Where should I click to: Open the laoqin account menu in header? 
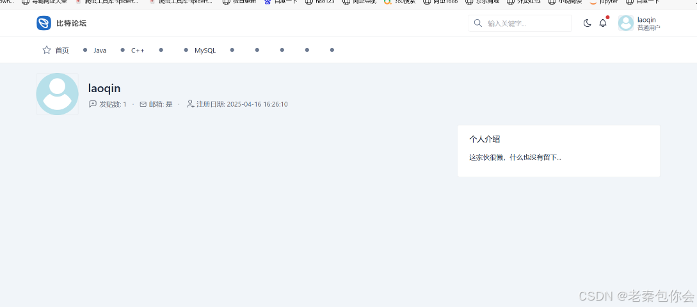(646, 20)
